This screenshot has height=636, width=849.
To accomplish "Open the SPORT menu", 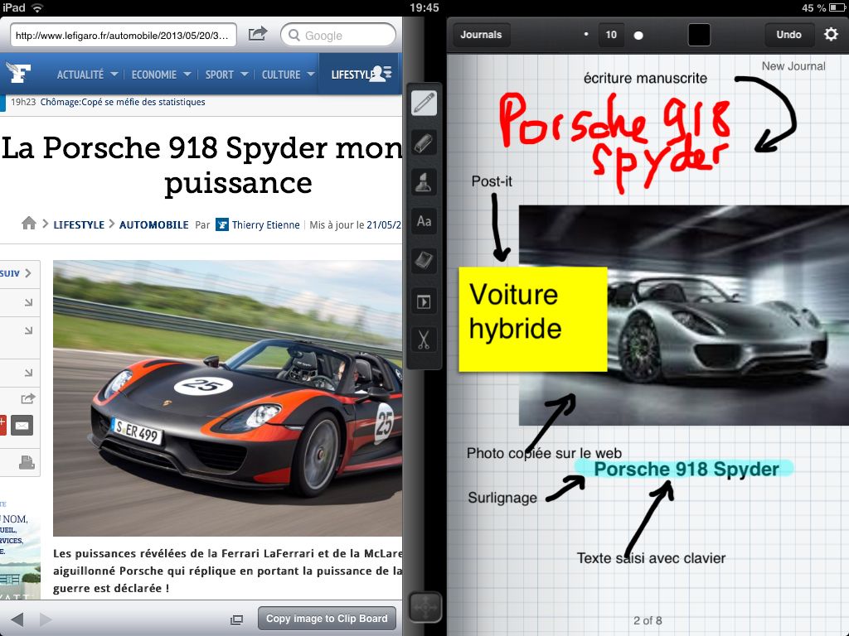I will pyautogui.click(x=219, y=75).
